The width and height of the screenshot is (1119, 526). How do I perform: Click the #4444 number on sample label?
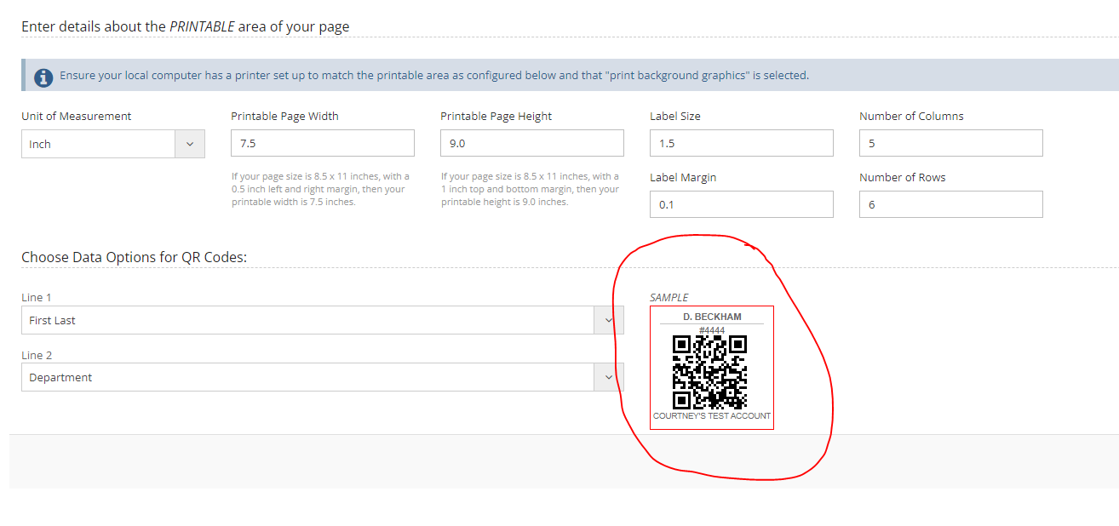click(x=711, y=330)
